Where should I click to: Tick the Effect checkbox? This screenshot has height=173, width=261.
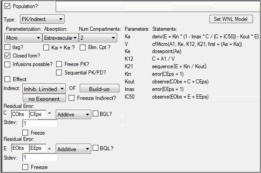click(x=7, y=79)
